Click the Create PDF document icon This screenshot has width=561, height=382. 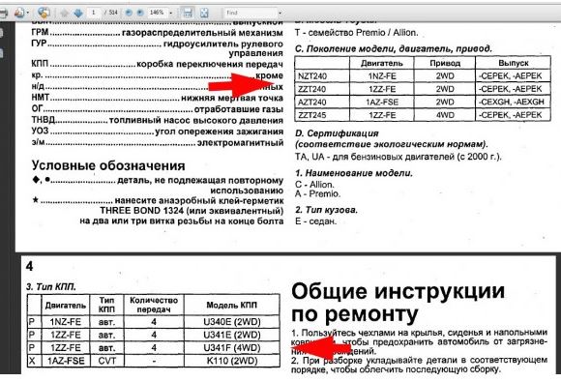[18, 14]
